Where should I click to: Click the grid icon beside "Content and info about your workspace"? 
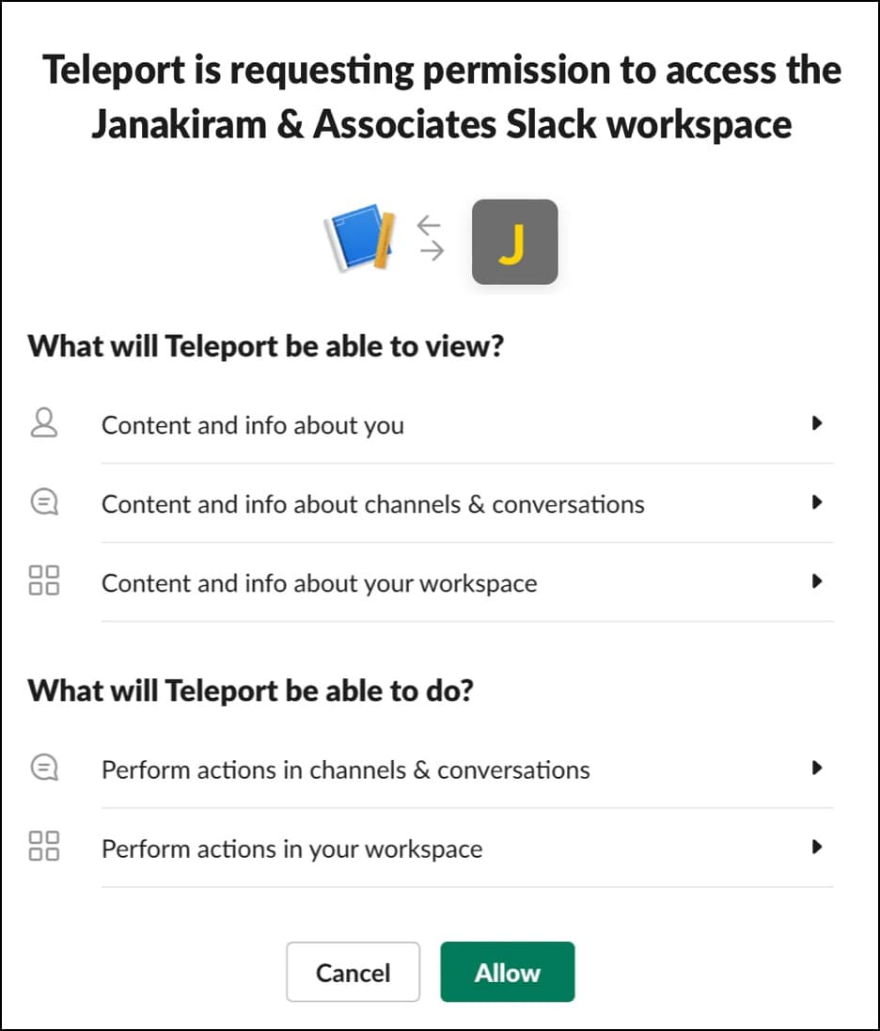(43, 581)
